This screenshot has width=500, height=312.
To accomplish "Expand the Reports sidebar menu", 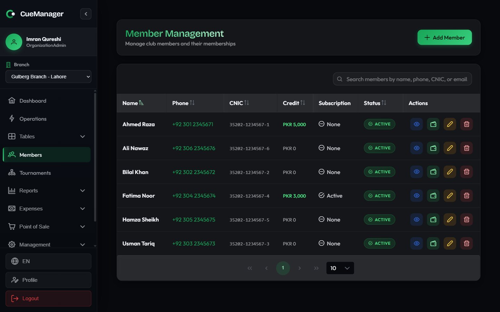I will click(47, 191).
